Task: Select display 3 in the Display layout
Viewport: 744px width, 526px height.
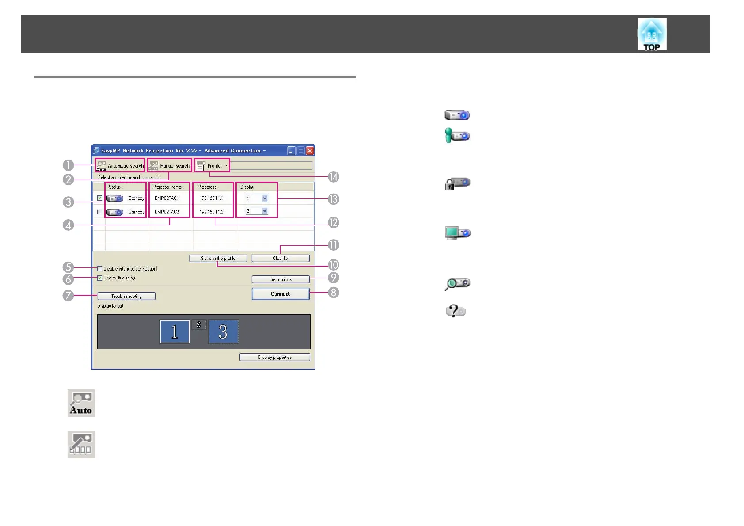Action: coord(223,332)
